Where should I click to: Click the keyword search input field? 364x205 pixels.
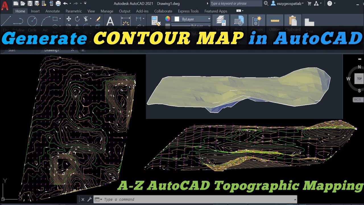coord(236,3)
